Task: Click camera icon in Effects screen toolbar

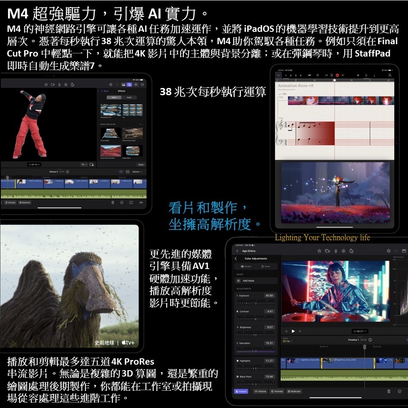Action: tap(53, 85)
